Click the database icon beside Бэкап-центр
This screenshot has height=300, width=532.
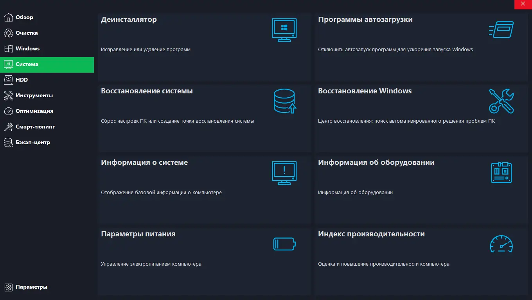(x=8, y=143)
